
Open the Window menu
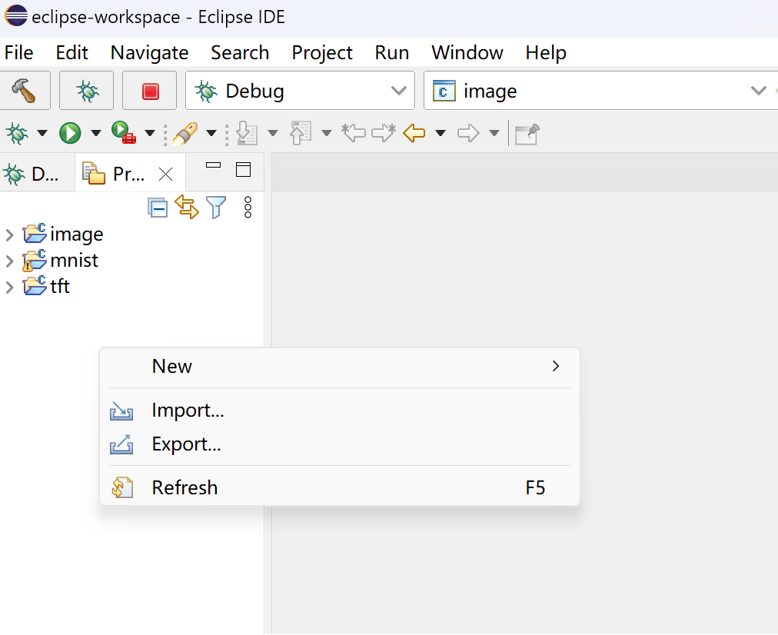coord(467,52)
